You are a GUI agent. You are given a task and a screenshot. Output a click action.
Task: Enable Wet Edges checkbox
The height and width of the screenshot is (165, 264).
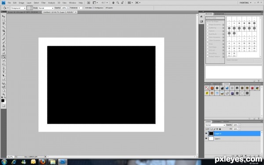pos(208,47)
